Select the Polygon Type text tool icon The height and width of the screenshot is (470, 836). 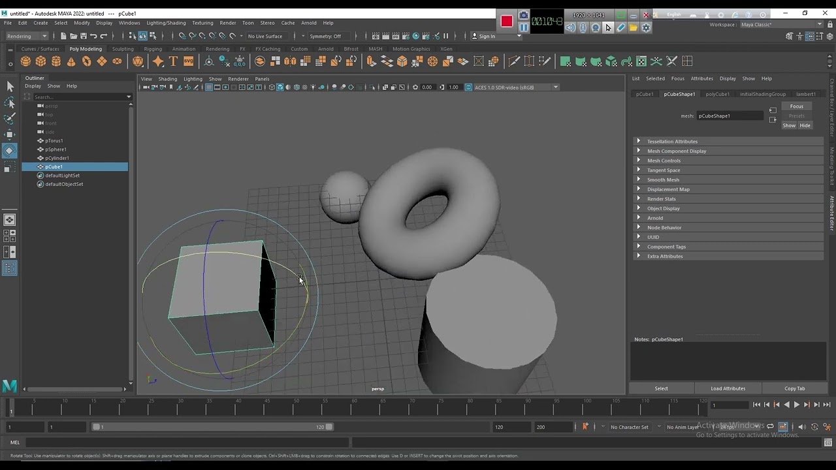(x=173, y=61)
